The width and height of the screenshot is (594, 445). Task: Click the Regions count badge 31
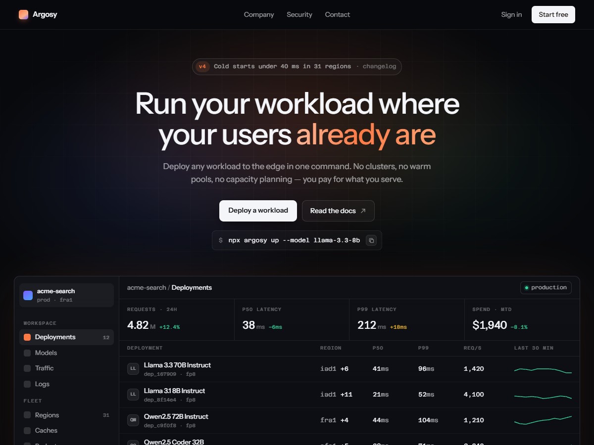tap(106, 415)
